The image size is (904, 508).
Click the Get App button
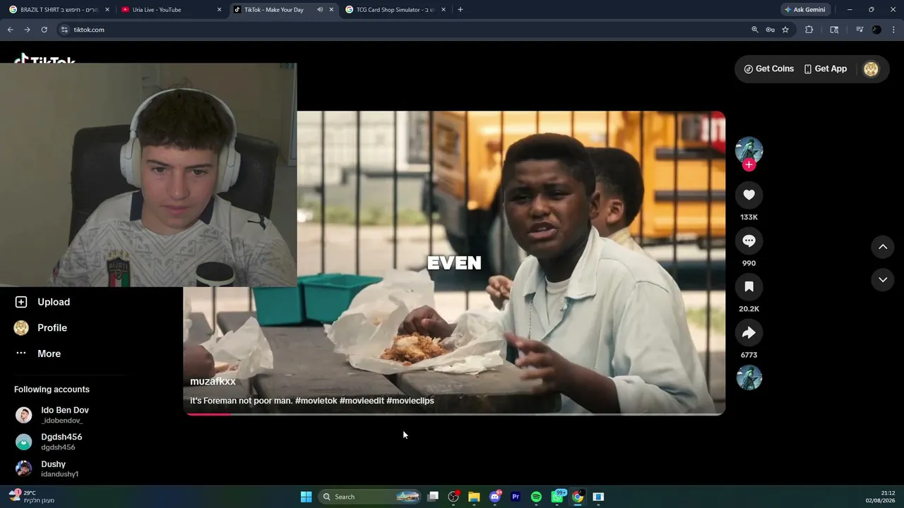point(825,69)
